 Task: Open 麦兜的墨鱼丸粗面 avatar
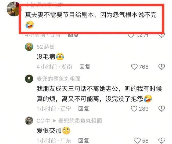[x=29, y=79]
